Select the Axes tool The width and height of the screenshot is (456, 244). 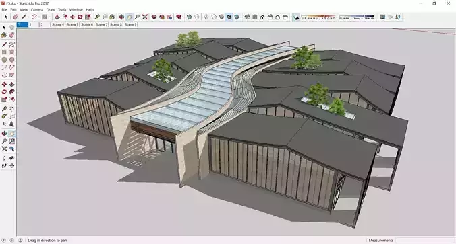[4, 124]
